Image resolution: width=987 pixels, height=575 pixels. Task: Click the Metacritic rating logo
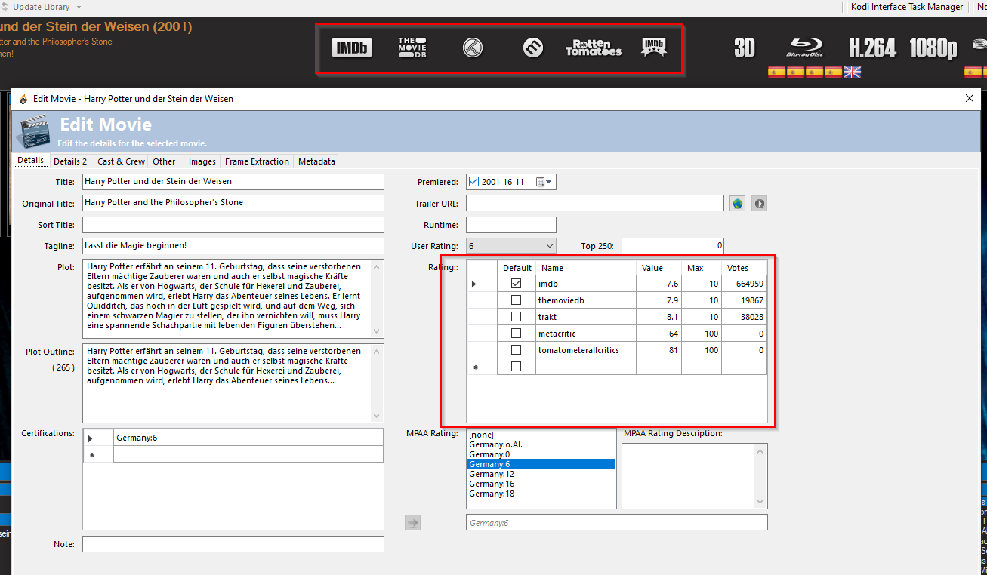click(x=533, y=48)
